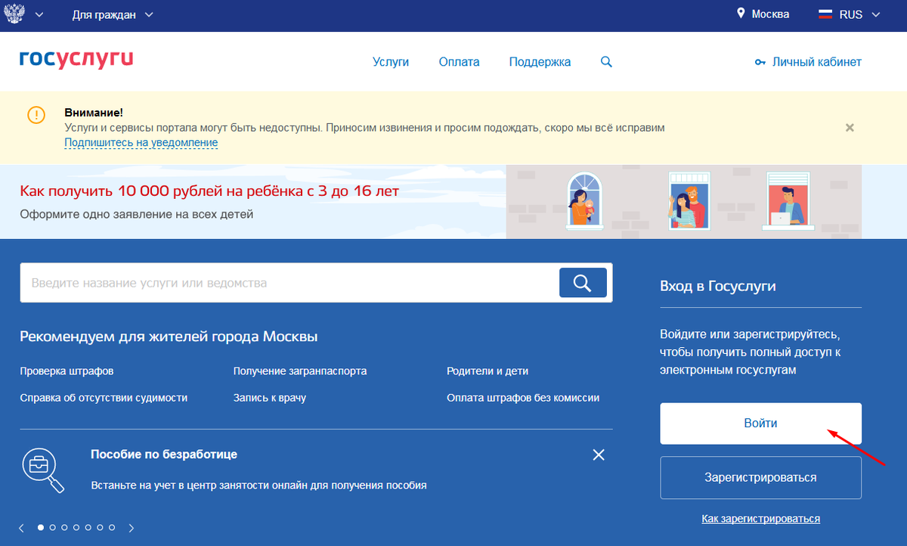Open Личный кабинет link
The height and width of the screenshot is (546, 907).
[x=816, y=62]
